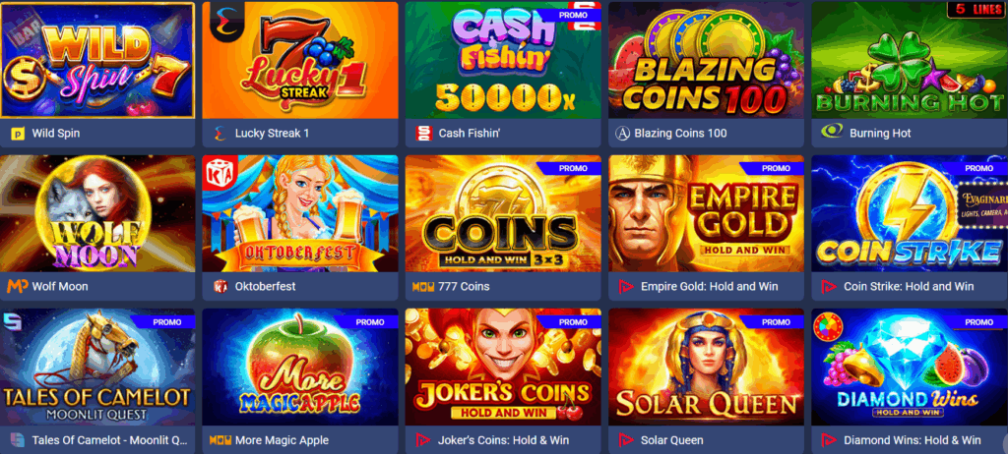1008x454 pixels.
Task: Click the red provider icon beside Cash Fishin'
Action: coord(423,134)
